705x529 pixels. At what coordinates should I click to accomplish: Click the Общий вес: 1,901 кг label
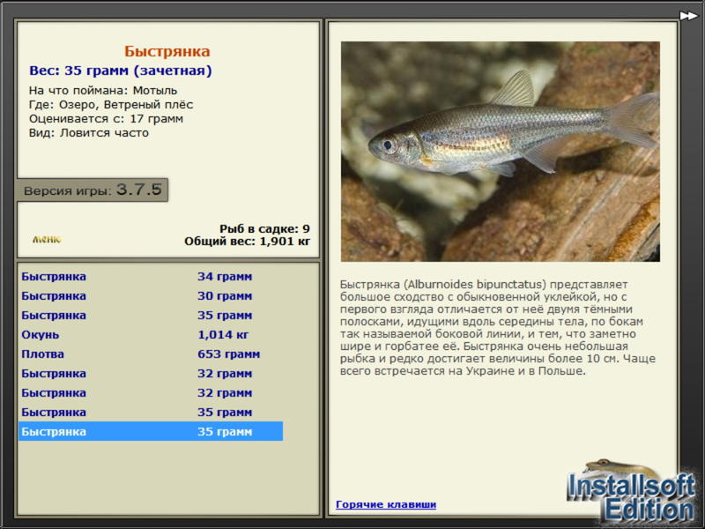247,241
